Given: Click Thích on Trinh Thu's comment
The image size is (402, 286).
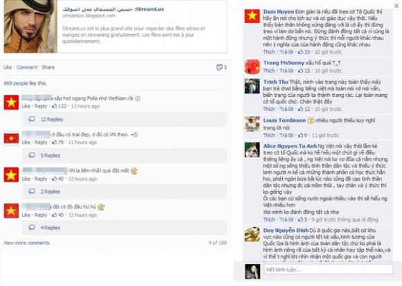Looking at the screenshot, I should coord(269,109).
